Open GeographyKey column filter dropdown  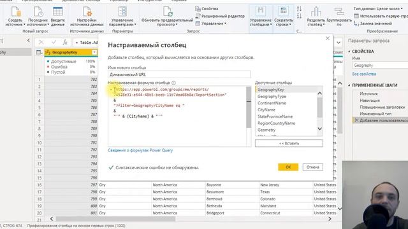[x=94, y=52]
